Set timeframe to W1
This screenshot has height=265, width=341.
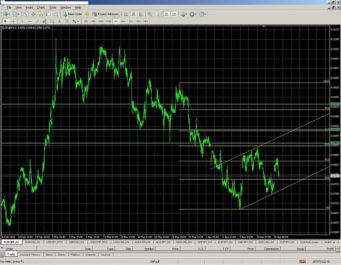(x=139, y=21)
